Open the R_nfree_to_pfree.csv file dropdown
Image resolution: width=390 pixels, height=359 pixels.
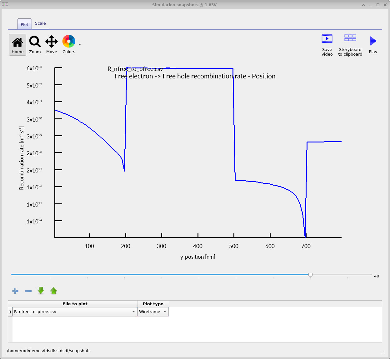75,312
